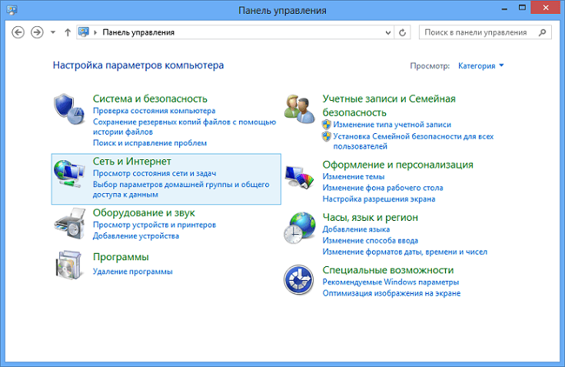Viewport: 565px width, 367px height.
Task: Click Изменение типа учетной записи link
Action: click(392, 124)
